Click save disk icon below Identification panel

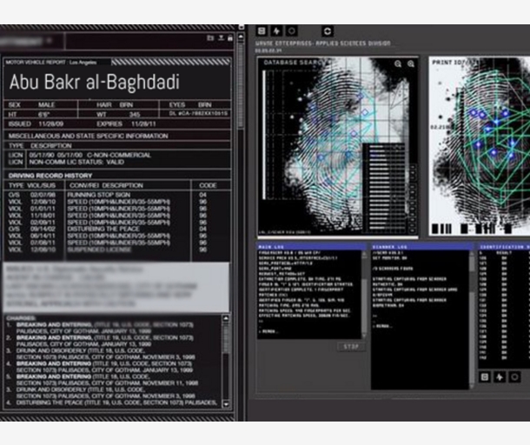[x=485, y=376]
